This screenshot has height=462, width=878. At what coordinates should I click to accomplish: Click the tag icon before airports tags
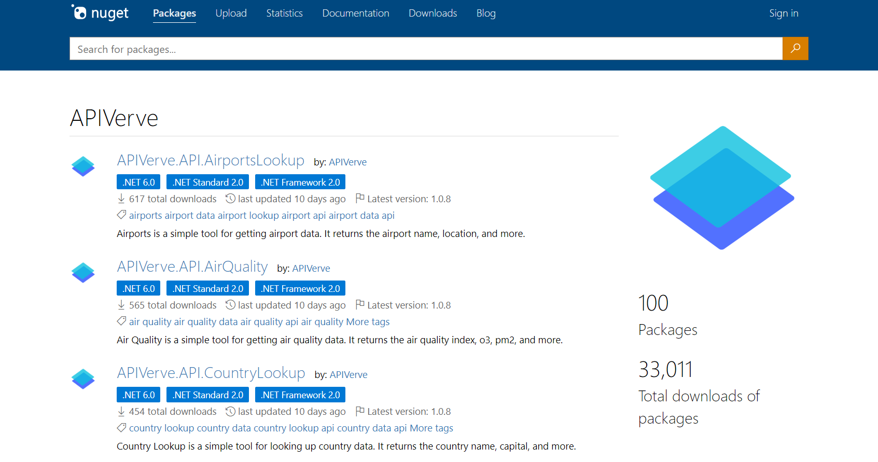(121, 215)
